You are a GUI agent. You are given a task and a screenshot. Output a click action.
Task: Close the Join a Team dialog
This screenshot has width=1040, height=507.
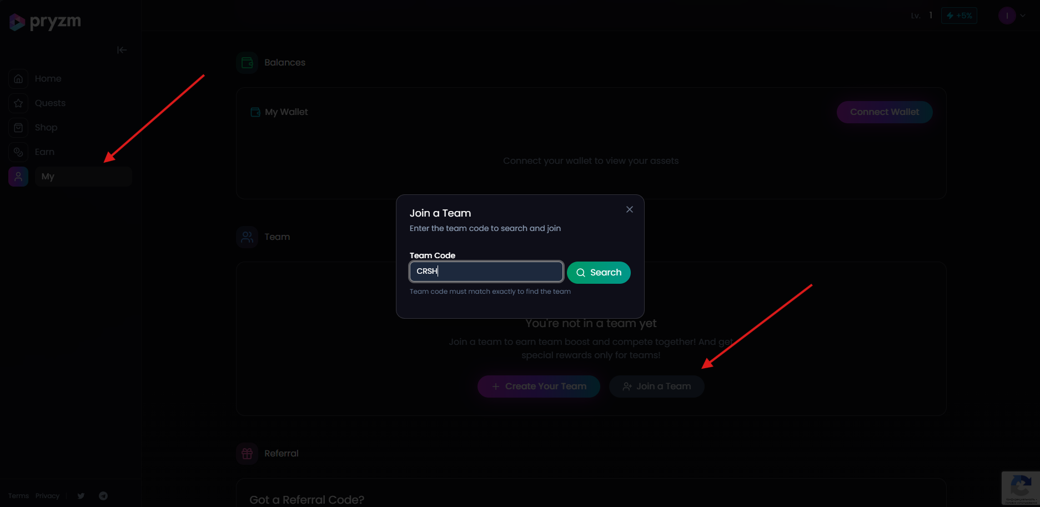[x=629, y=209]
